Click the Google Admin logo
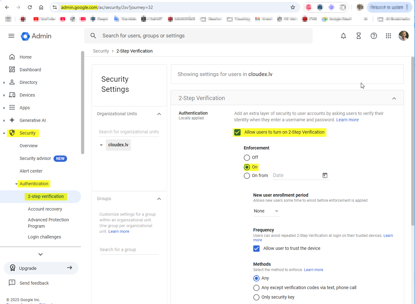The image size is (415, 304). point(36,36)
